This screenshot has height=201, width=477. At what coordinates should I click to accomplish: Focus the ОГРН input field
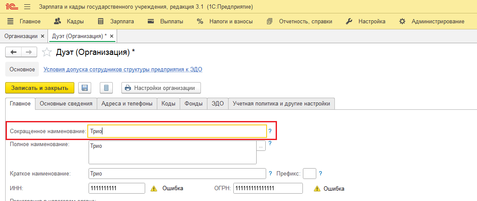(268, 188)
